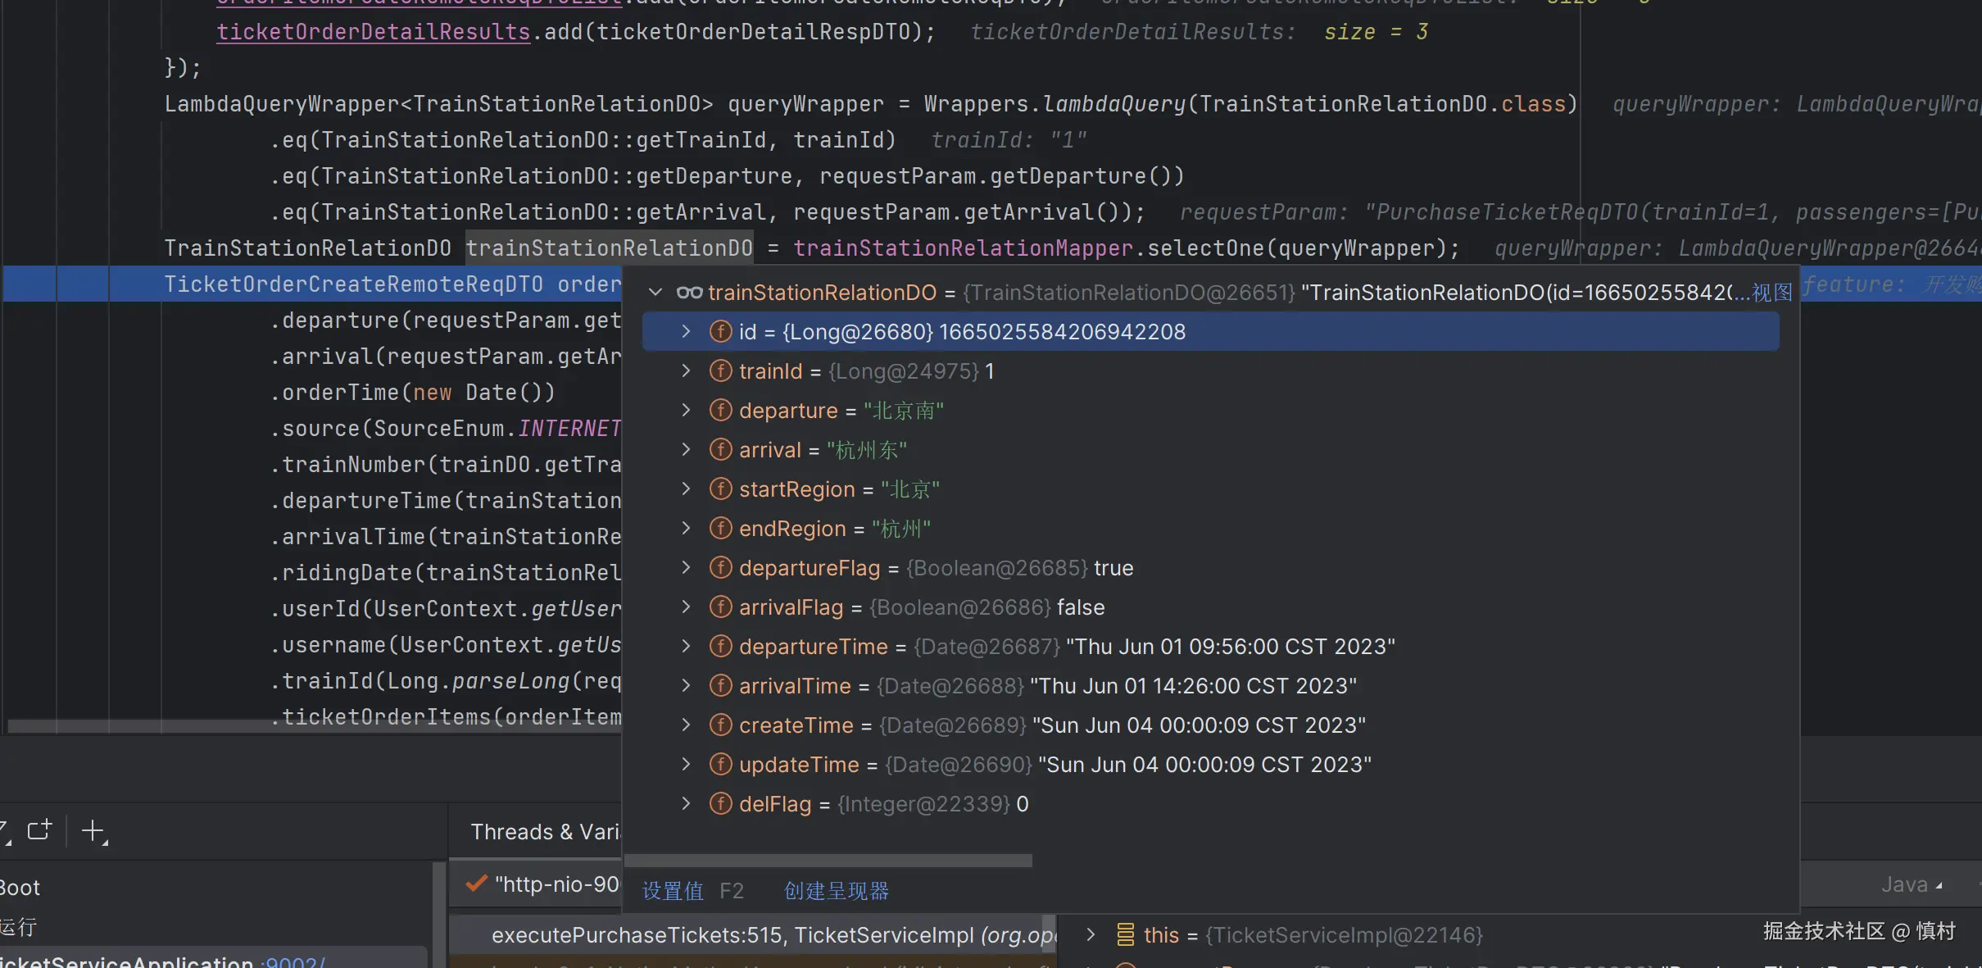Expand the departureTime Date field

pos(686,647)
